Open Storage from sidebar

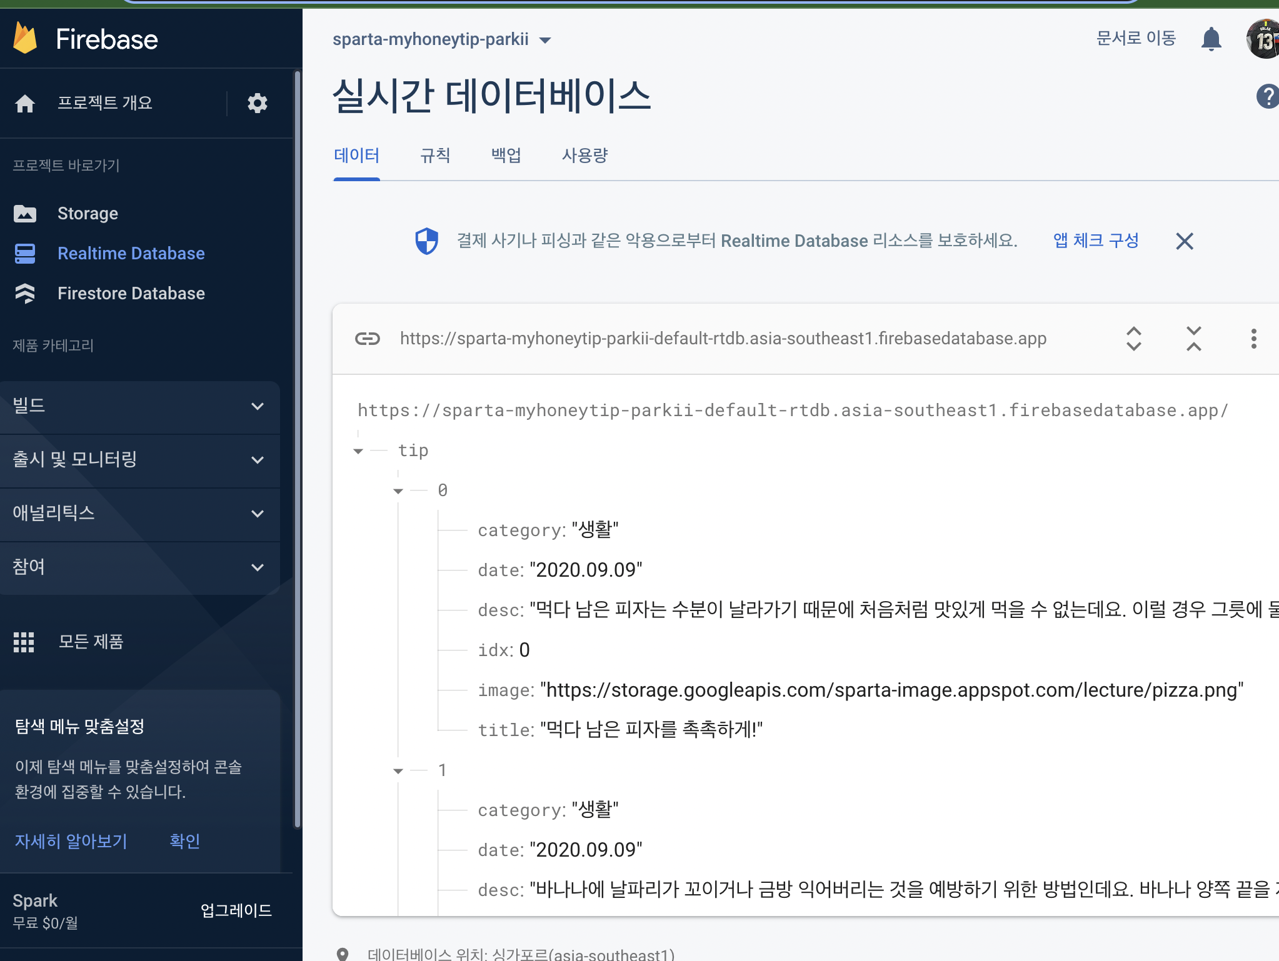88,214
